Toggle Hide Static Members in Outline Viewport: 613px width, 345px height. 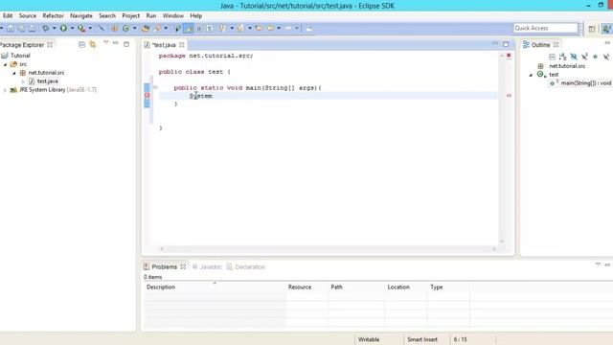pos(584,57)
